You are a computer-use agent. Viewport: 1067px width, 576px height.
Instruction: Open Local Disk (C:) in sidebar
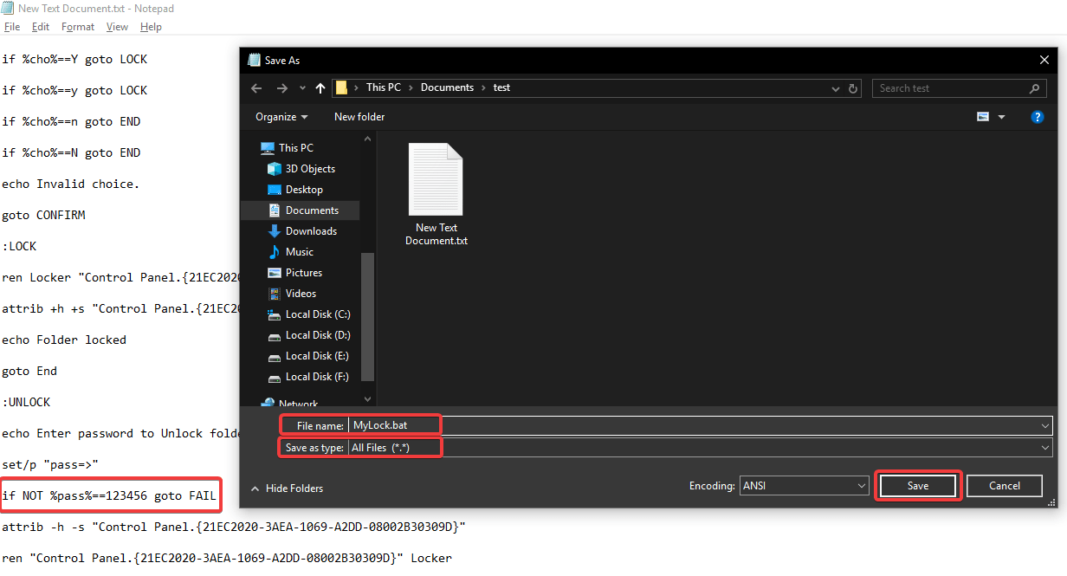click(x=317, y=314)
